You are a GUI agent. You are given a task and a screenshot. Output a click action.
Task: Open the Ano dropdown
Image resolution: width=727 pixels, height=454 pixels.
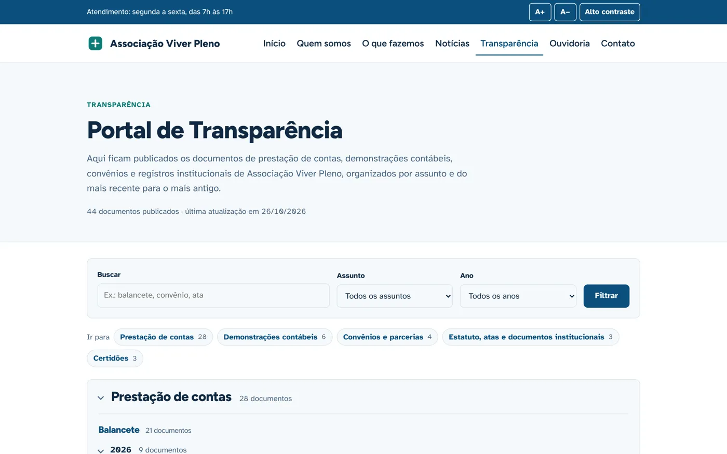point(518,296)
